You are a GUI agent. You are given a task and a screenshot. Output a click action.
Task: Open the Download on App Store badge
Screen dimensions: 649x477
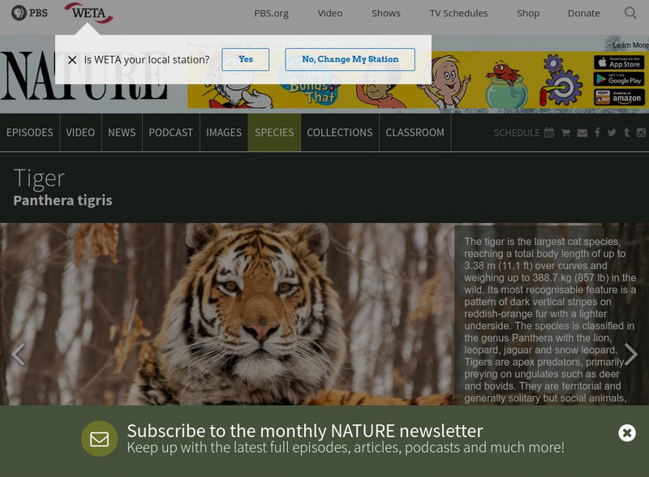(619, 62)
